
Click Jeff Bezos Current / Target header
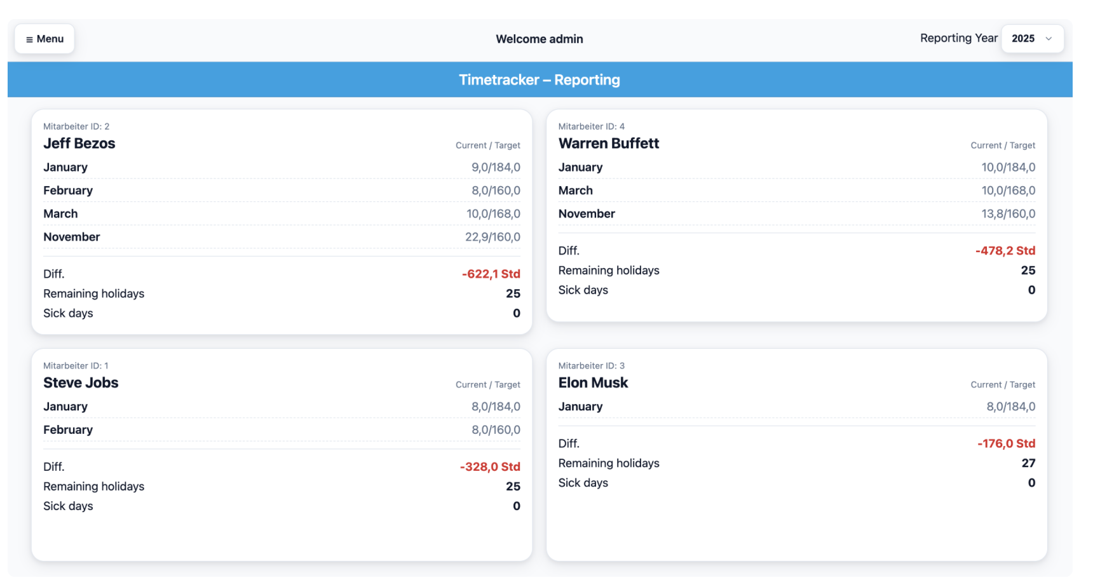click(488, 145)
